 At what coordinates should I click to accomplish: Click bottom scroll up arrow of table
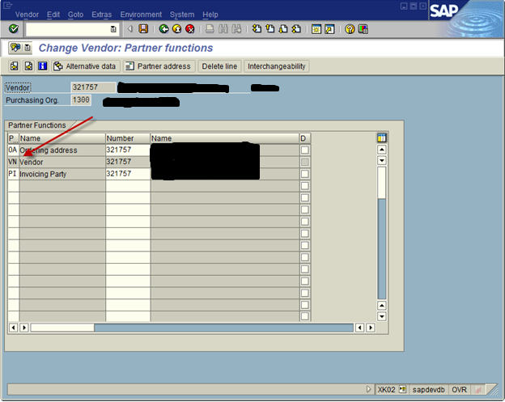(382, 305)
